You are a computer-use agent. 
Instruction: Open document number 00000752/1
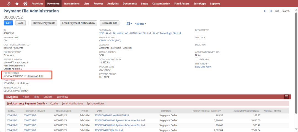click(30, 130)
